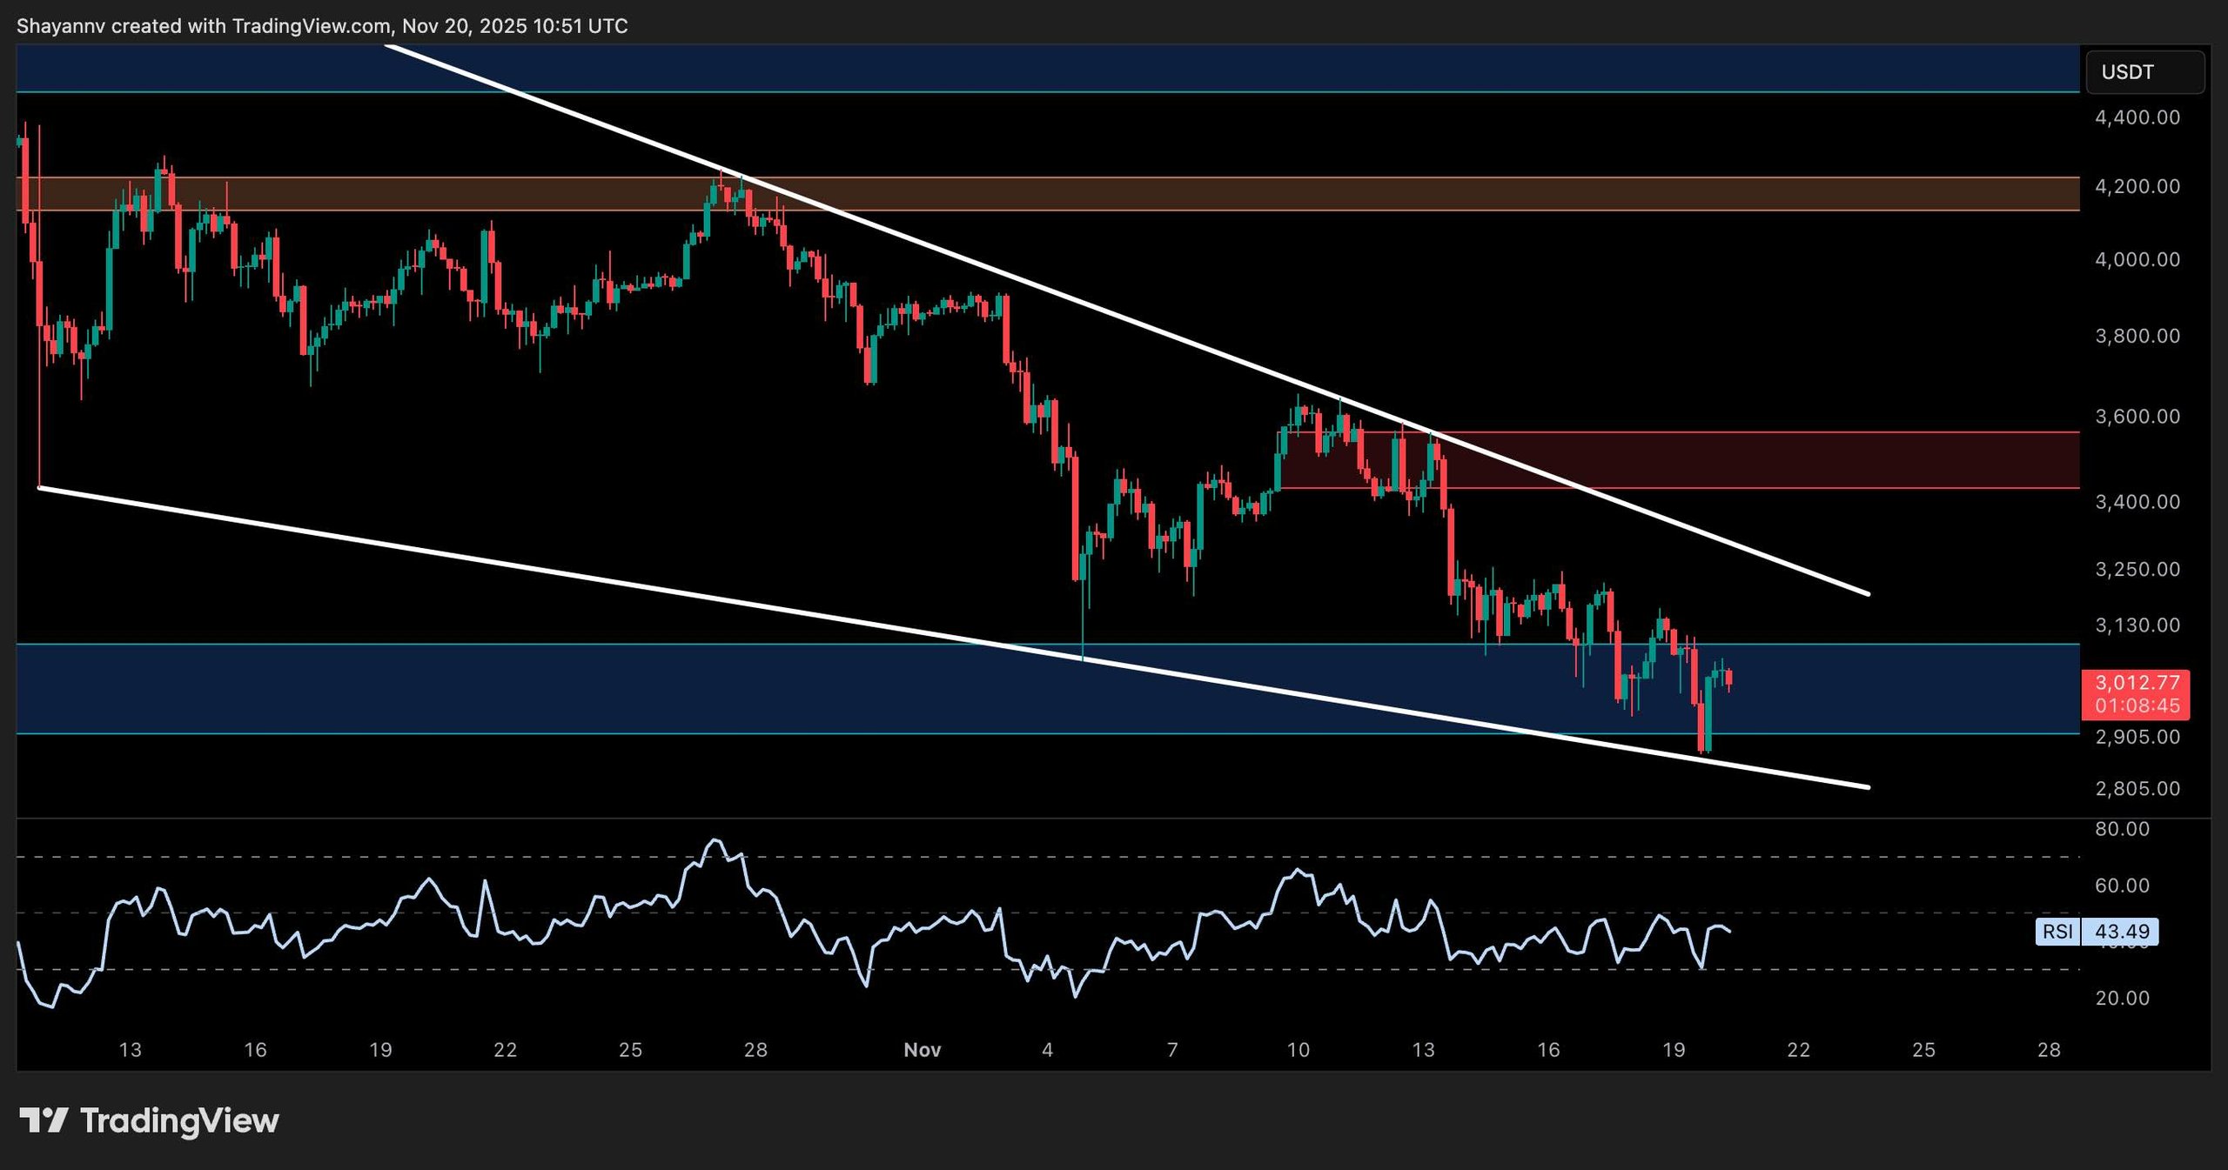
Task: Click the current price label 3,012.77
Action: [x=2136, y=683]
